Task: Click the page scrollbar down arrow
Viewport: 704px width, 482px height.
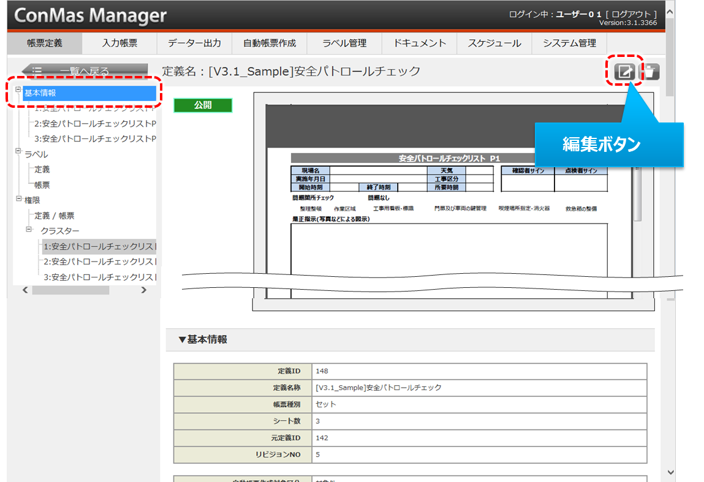Action: (x=670, y=472)
